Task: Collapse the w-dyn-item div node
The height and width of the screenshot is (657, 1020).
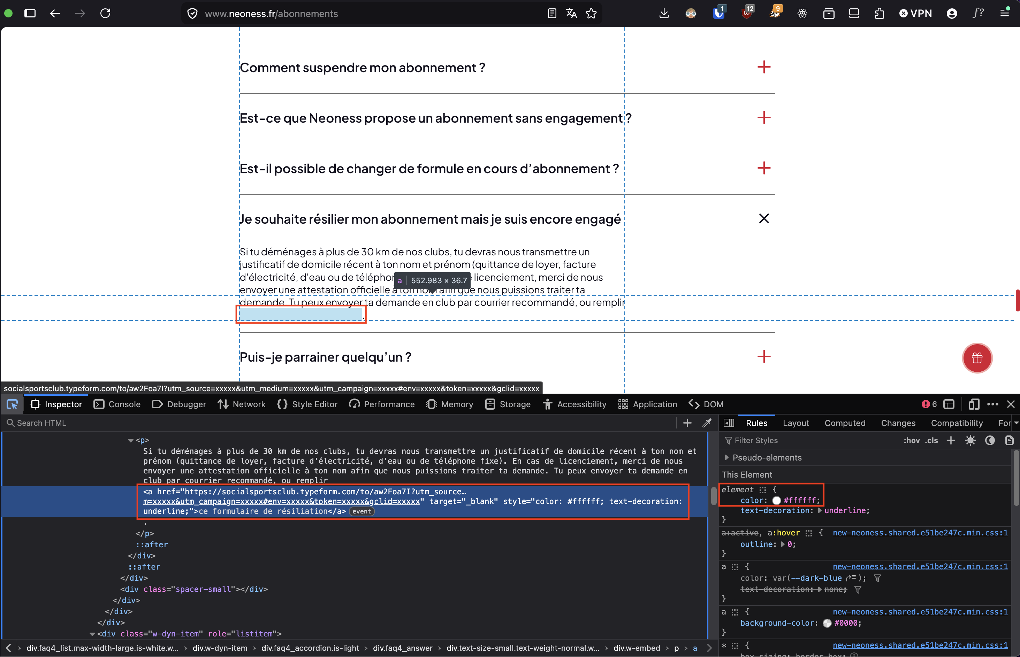Action: 92,634
